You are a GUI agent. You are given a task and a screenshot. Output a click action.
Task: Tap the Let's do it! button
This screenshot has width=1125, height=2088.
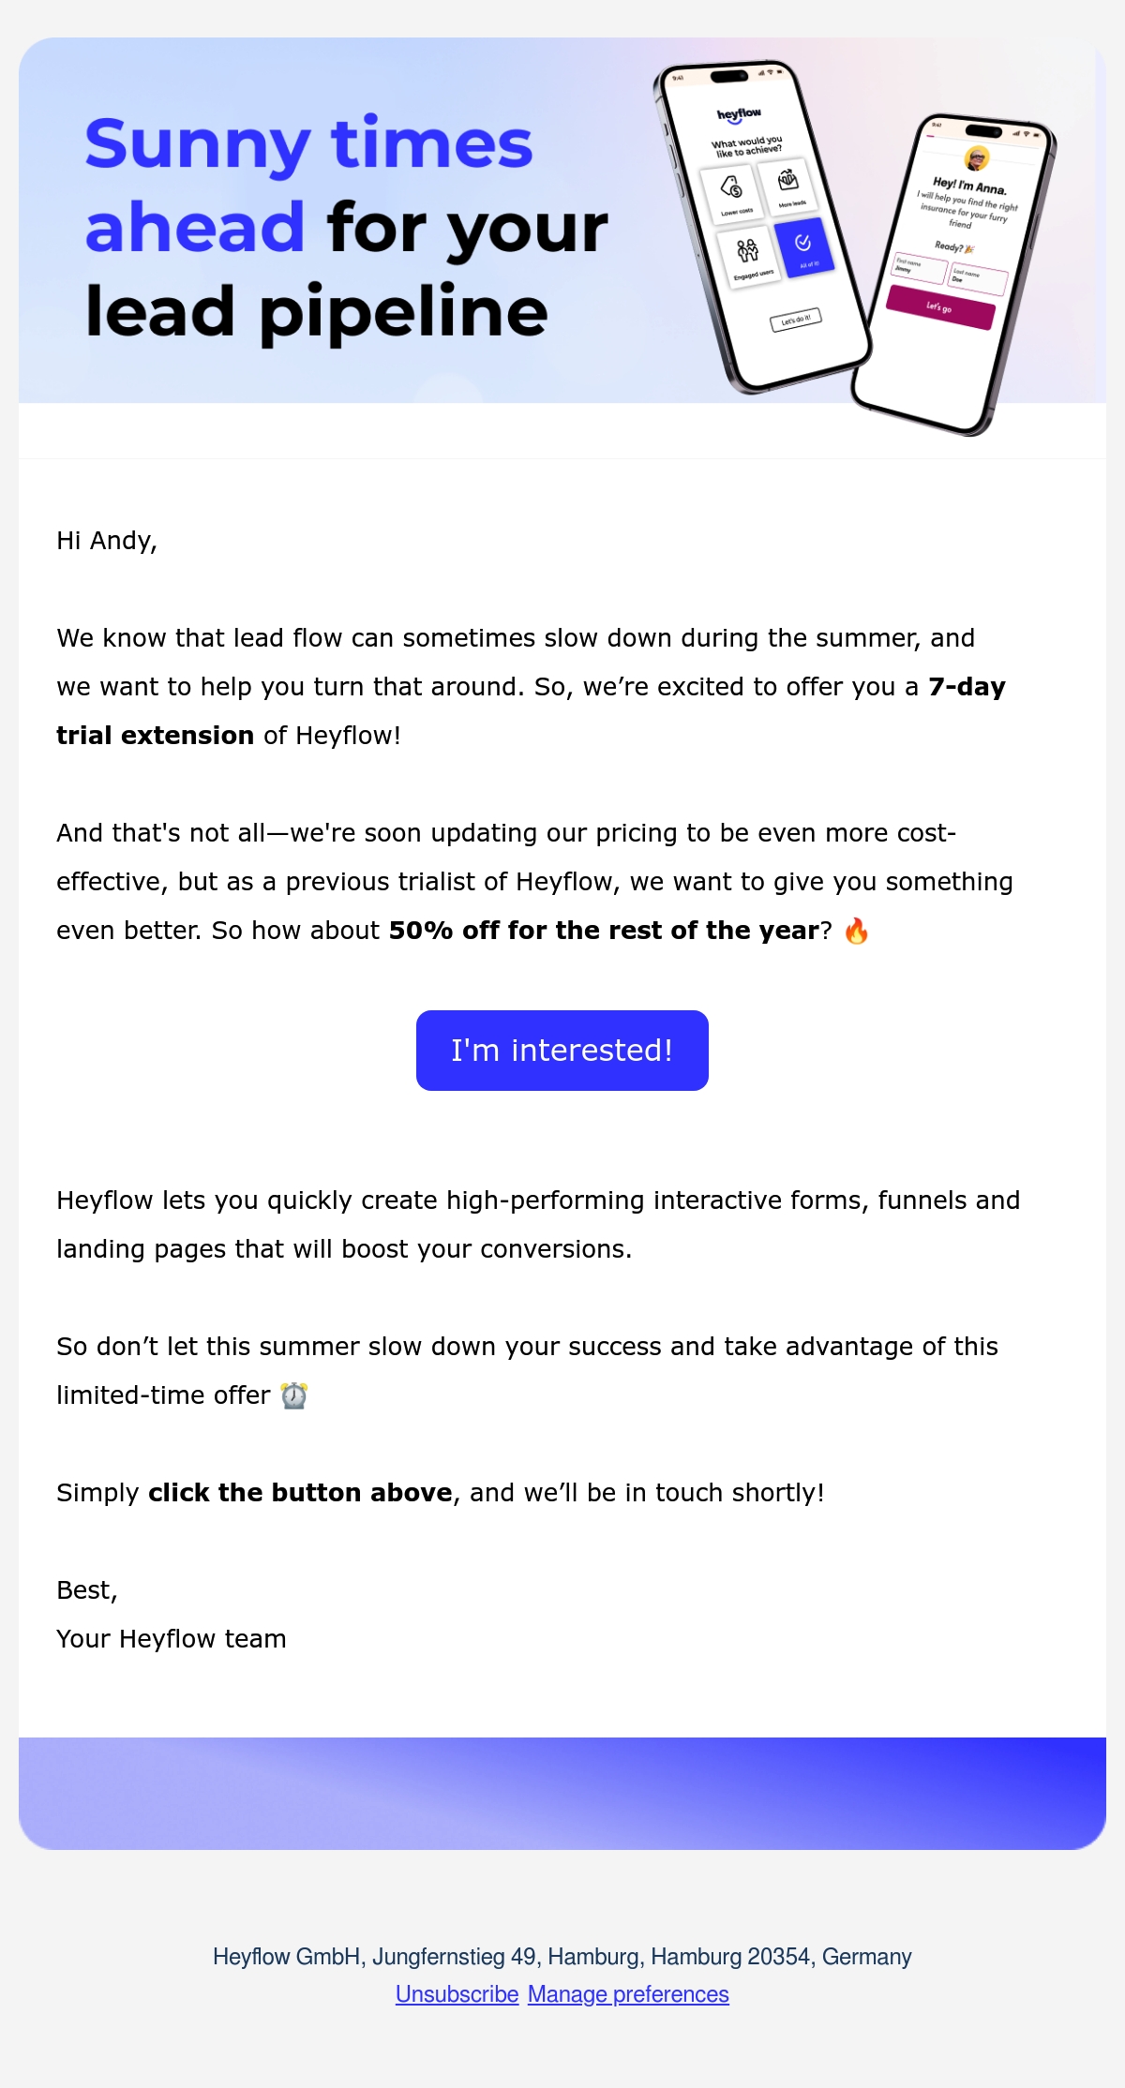coord(796,320)
